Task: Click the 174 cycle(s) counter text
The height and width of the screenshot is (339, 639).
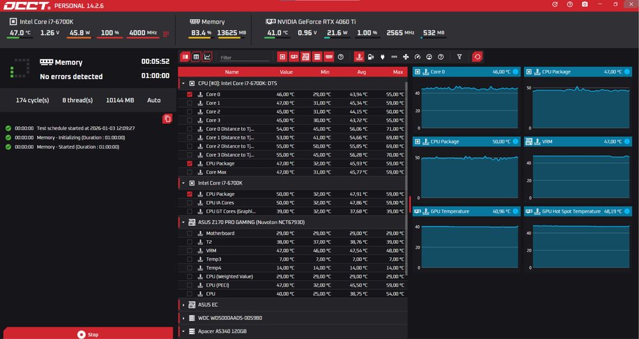Action: [x=32, y=100]
